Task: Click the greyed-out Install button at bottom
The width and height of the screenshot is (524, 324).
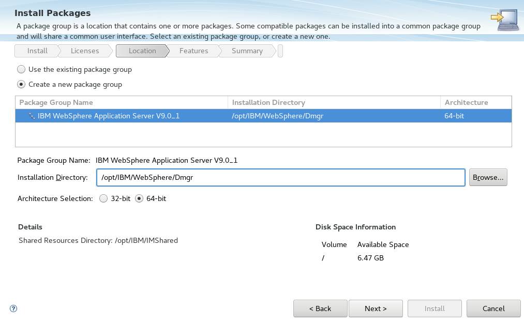Action: tap(435, 308)
